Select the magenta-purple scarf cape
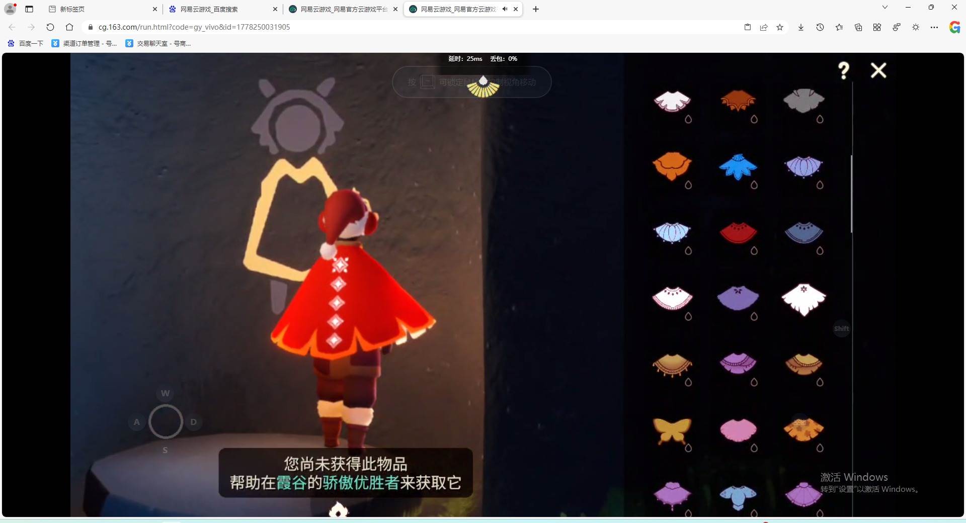This screenshot has width=966, height=523. coord(738,363)
